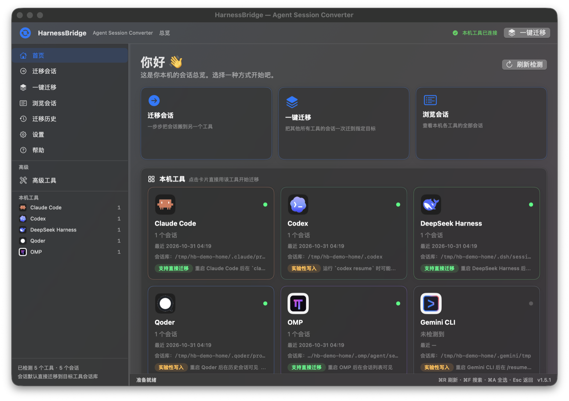Click green status dot on Claude Code card
Viewport: 569px width, 401px height.
tap(265, 204)
